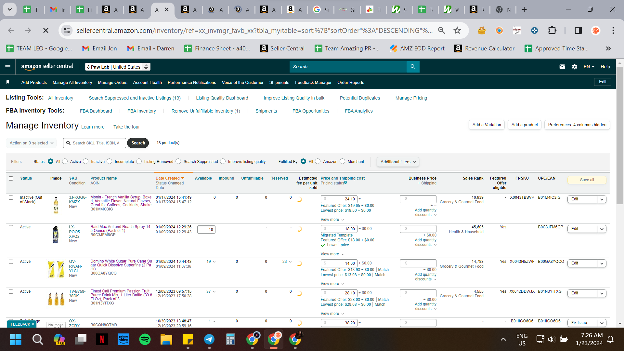The image size is (624, 351).
Task: Select checkbox for Monin French Vanilla Syrup row
Action: point(11,197)
